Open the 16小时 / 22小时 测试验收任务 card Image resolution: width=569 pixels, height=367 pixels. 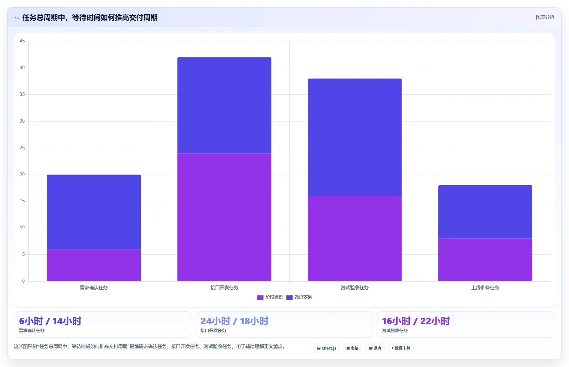click(x=466, y=325)
